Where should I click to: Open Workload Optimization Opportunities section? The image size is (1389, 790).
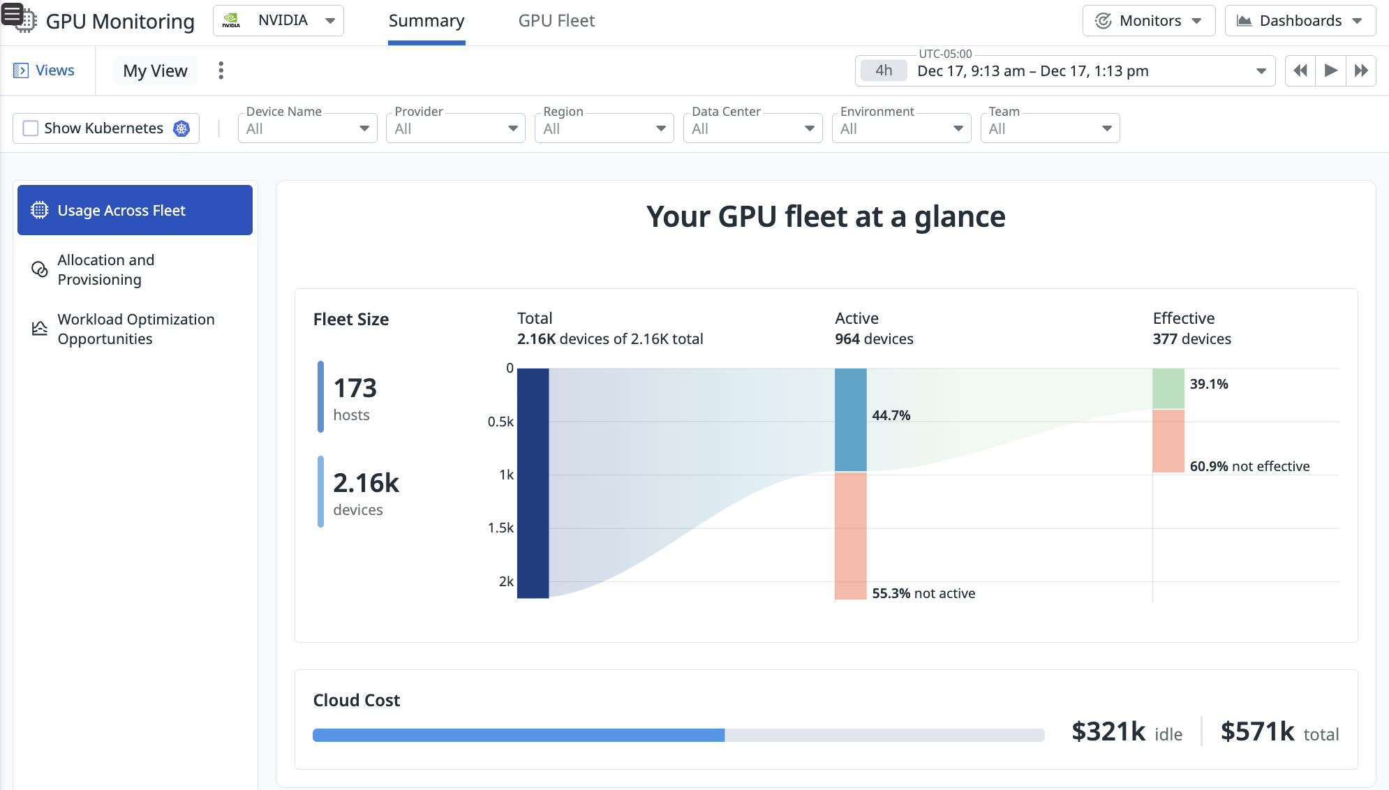point(135,329)
